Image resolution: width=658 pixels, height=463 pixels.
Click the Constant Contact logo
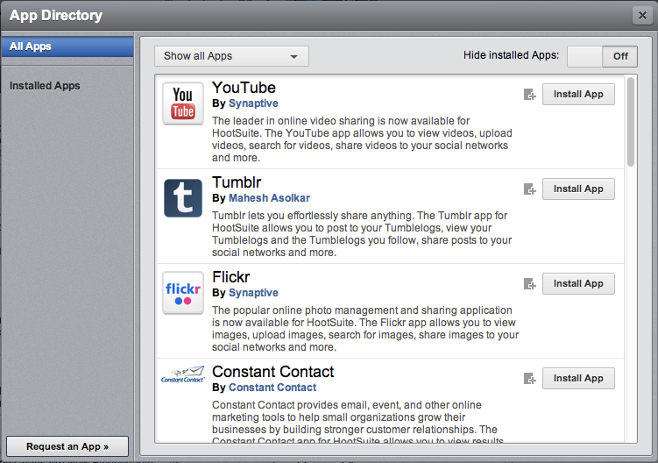point(183,374)
